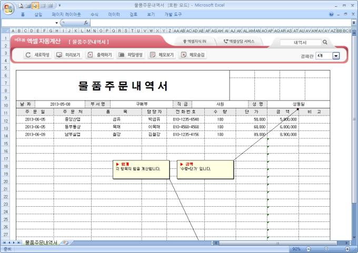Click the 금액 memo note
358x253 pixels.
(x=205, y=169)
